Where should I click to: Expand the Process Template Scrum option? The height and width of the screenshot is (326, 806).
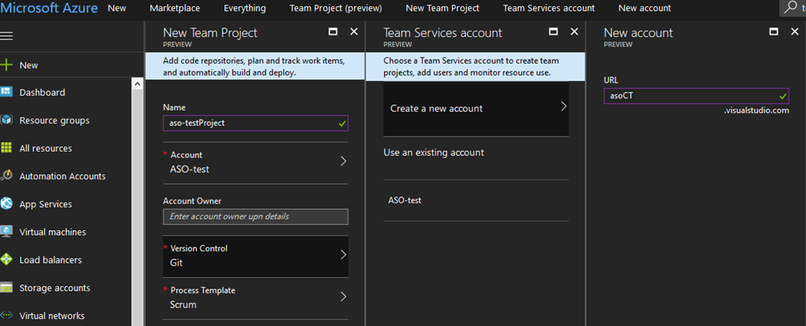pyautogui.click(x=255, y=297)
